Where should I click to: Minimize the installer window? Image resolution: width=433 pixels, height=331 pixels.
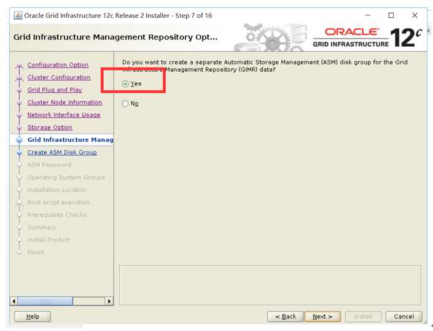point(367,15)
